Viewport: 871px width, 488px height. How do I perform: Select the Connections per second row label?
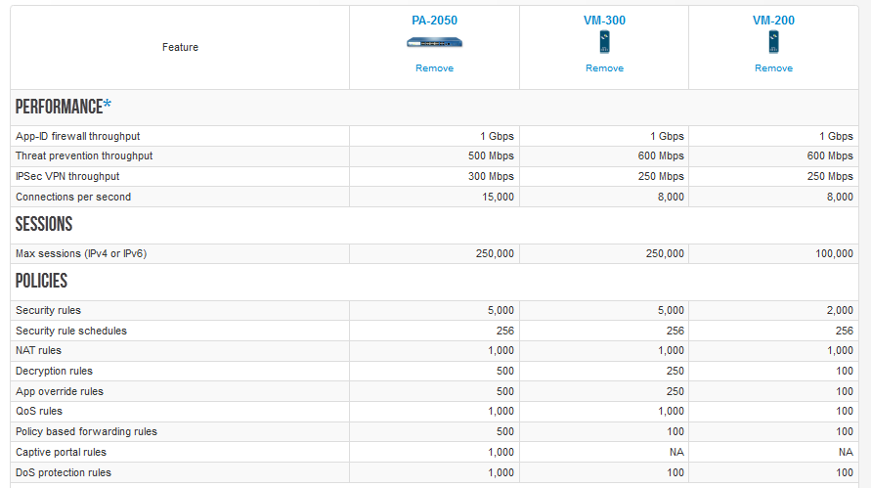coord(73,197)
